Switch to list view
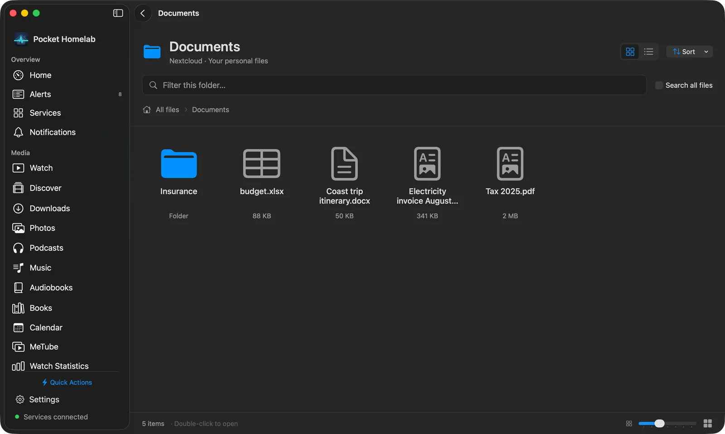This screenshot has width=725, height=434. pos(649,52)
